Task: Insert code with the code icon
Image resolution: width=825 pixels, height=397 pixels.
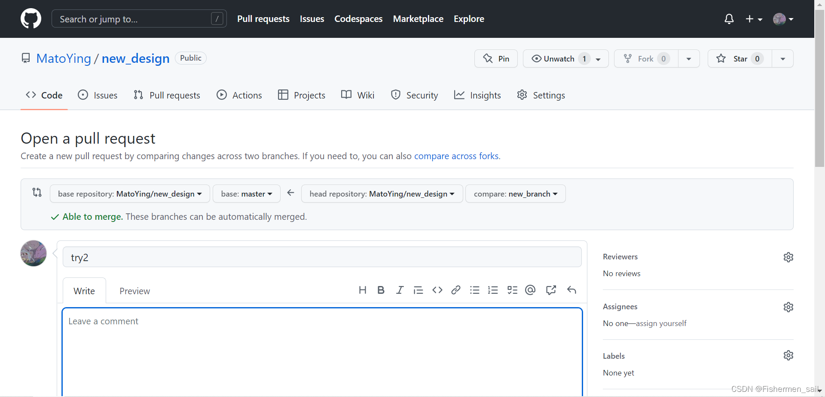Action: (437, 290)
